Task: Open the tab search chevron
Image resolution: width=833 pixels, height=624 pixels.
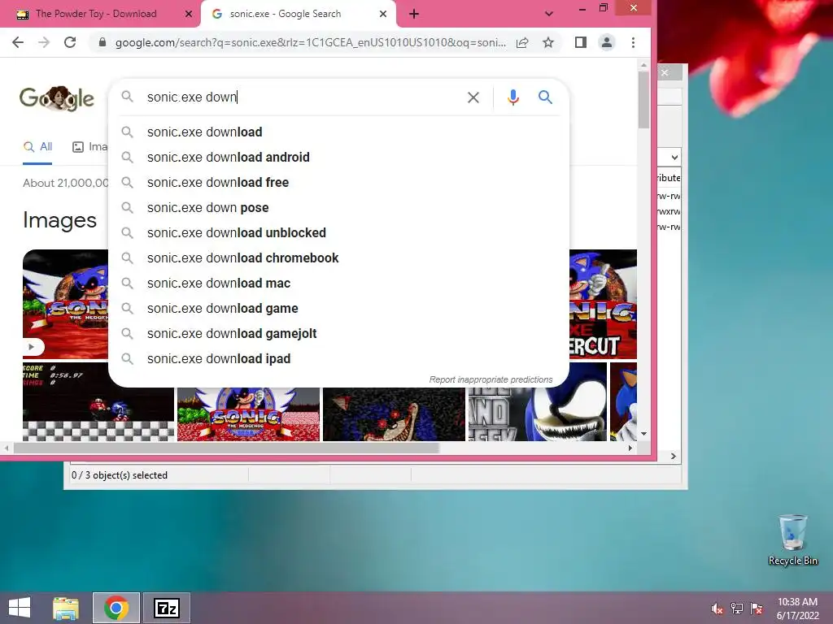Action: [x=549, y=14]
